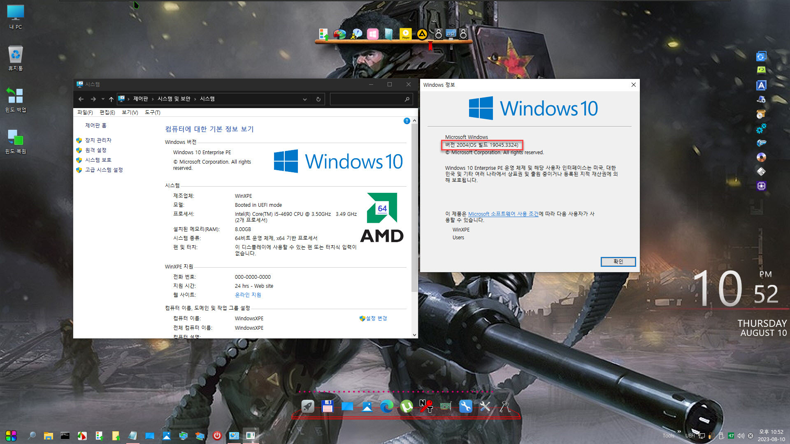Viewport: 790px width, 444px height.
Task: Open the 휴지통 recycle bin icon
Action: tap(16, 58)
